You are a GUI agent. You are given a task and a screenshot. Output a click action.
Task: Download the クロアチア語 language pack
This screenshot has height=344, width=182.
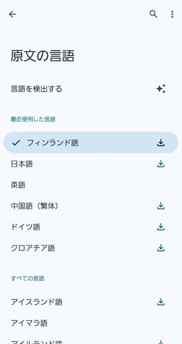click(x=161, y=248)
